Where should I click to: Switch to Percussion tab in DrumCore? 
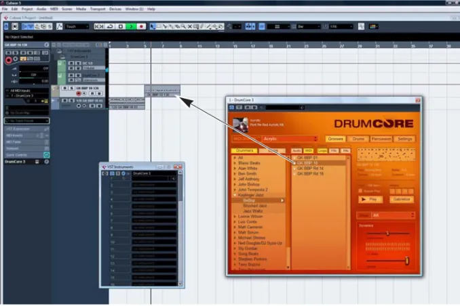tap(381, 139)
